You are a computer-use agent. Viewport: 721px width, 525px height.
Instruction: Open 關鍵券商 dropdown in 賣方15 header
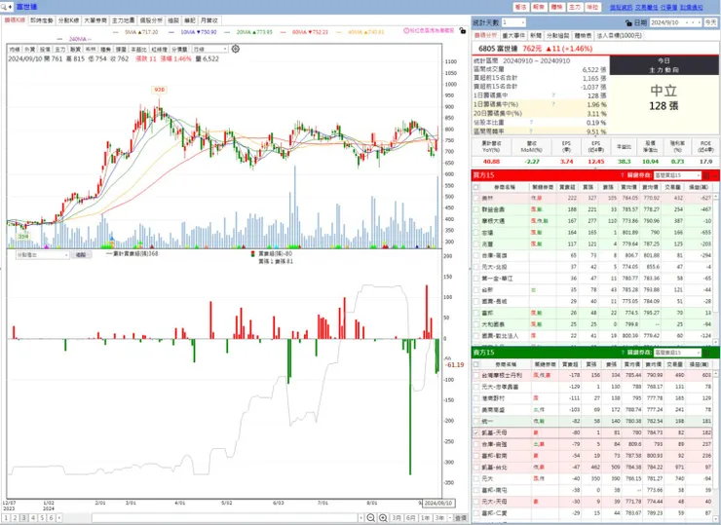(677, 353)
